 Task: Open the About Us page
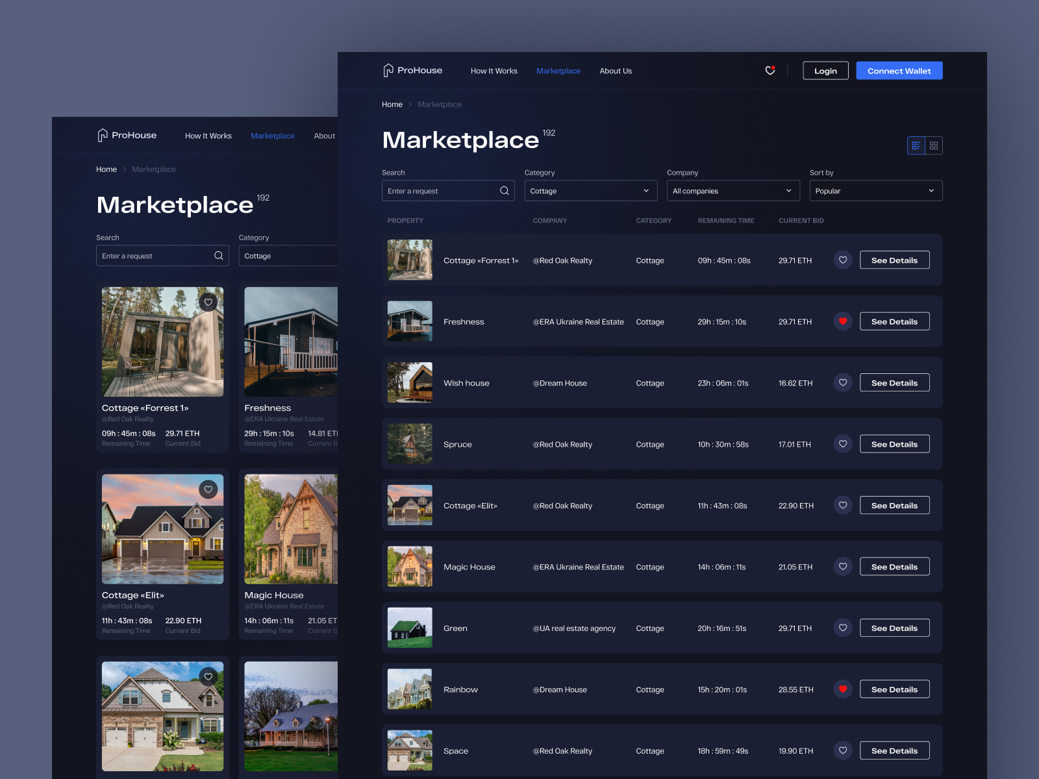(615, 71)
